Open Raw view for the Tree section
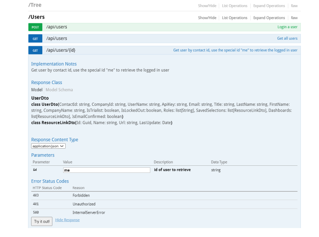Screen dimensions: 319x237 pyautogui.click(x=294, y=6)
